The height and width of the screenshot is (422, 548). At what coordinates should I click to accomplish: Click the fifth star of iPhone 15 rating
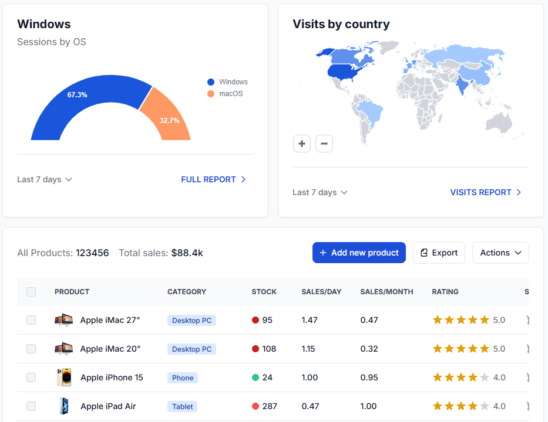[485, 377]
